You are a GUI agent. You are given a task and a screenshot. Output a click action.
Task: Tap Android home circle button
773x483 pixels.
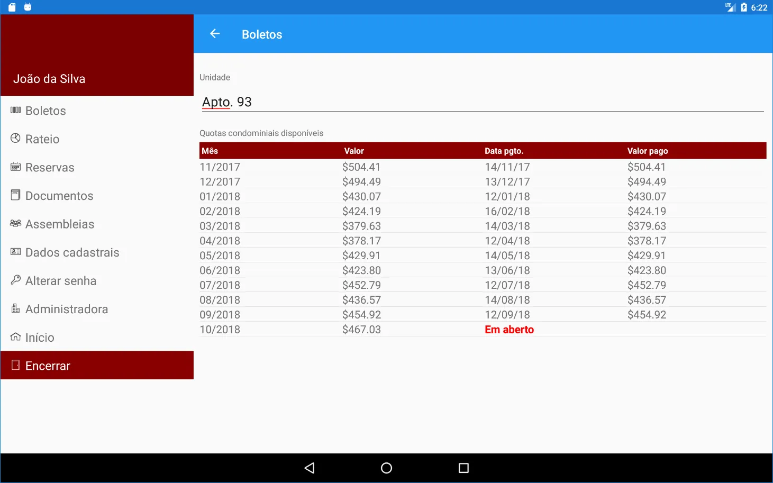click(x=386, y=468)
